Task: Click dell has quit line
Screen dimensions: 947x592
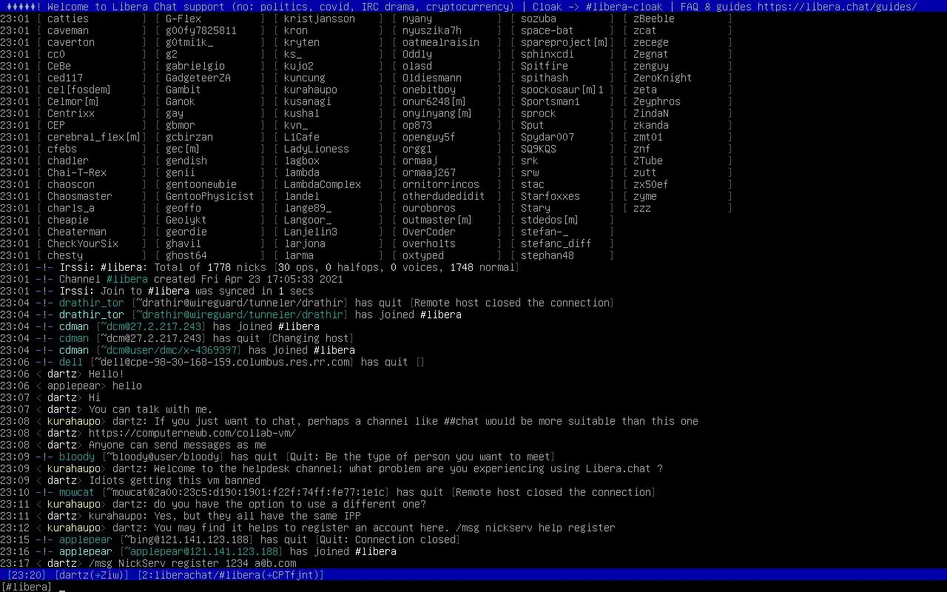Action: (213, 362)
